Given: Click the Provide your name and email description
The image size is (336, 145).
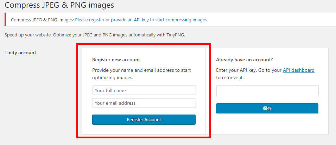Looking at the screenshot, I should 141,70.
